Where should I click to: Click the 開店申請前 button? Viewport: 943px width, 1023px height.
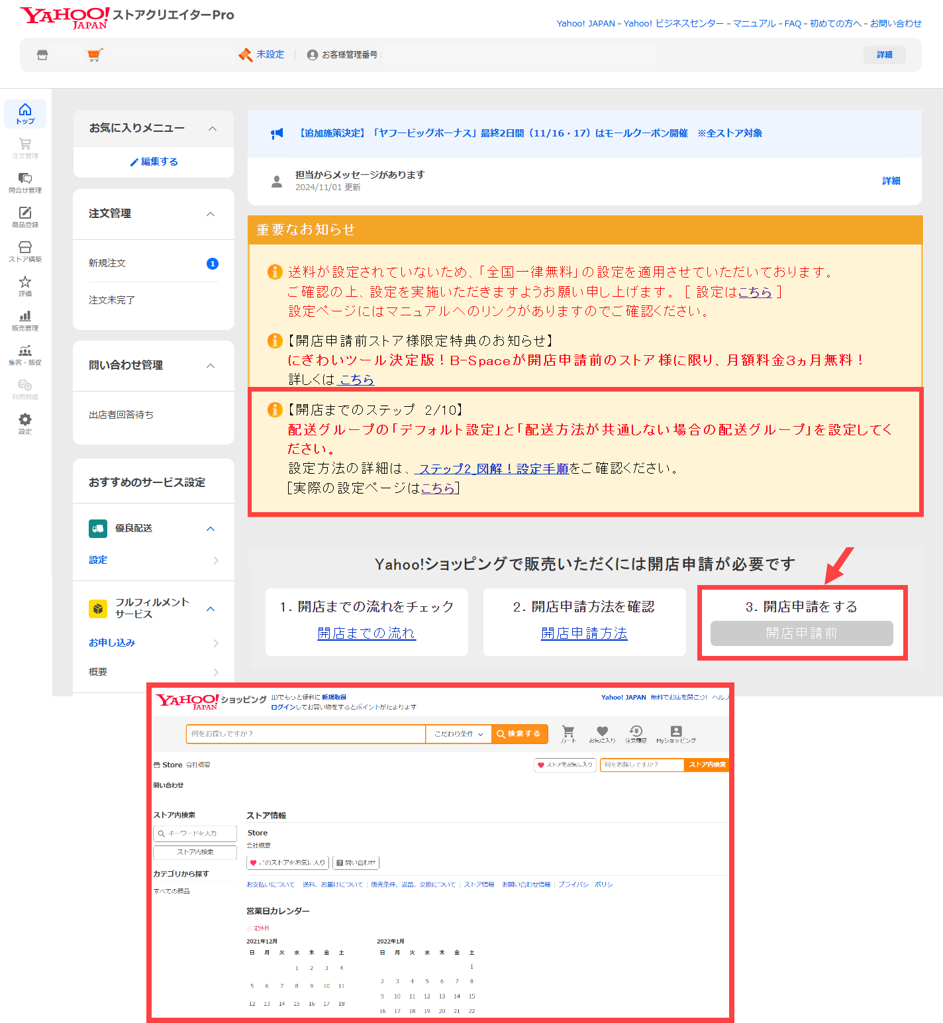tap(801, 633)
